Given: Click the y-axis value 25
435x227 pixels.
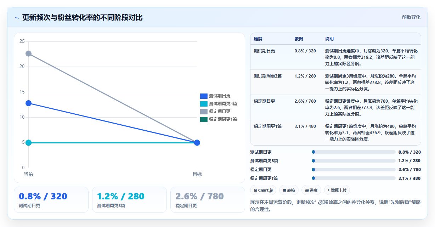Looking at the screenshot, I should point(22,41).
